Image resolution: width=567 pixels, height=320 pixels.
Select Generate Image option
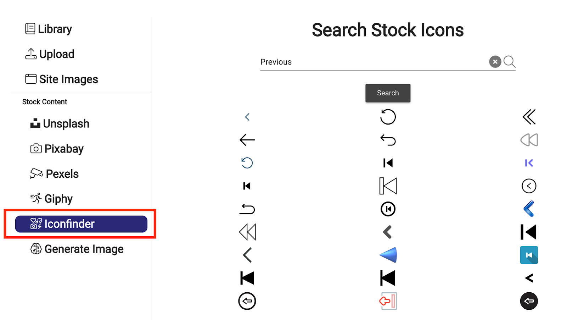[77, 249]
